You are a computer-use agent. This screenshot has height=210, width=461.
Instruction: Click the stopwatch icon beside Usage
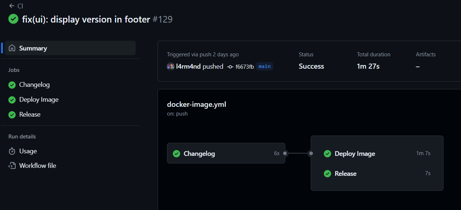(x=12, y=151)
